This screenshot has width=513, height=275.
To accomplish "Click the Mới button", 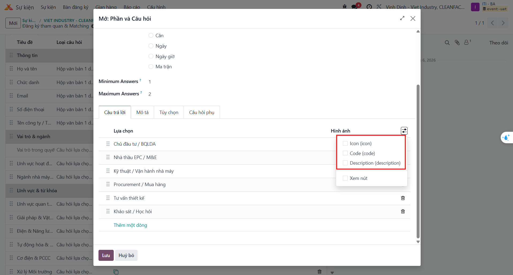I will tap(13, 23).
